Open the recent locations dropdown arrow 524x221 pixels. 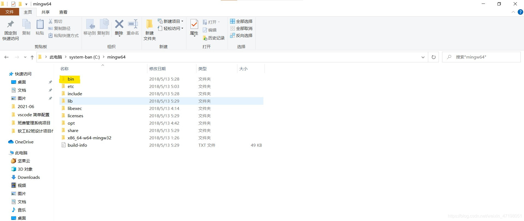25,57
